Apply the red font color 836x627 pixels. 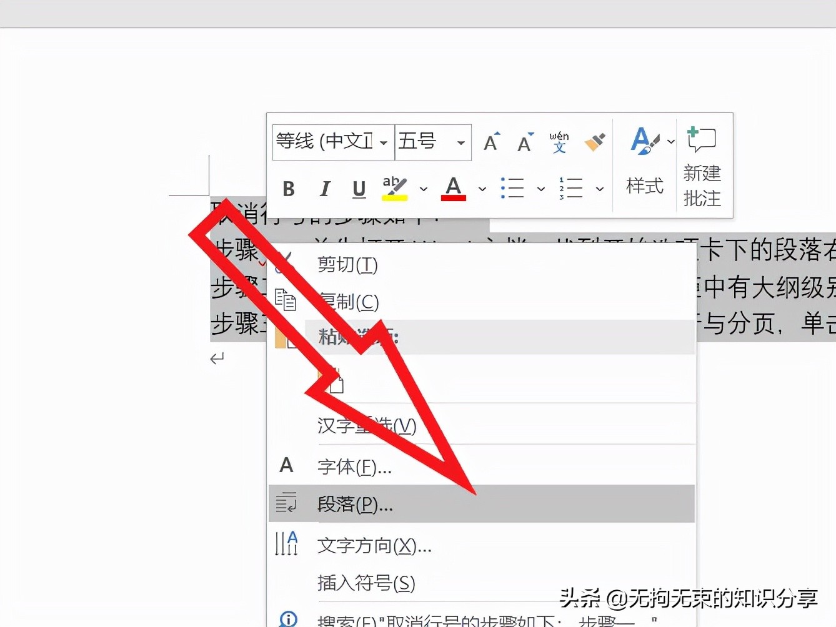pyautogui.click(x=454, y=189)
